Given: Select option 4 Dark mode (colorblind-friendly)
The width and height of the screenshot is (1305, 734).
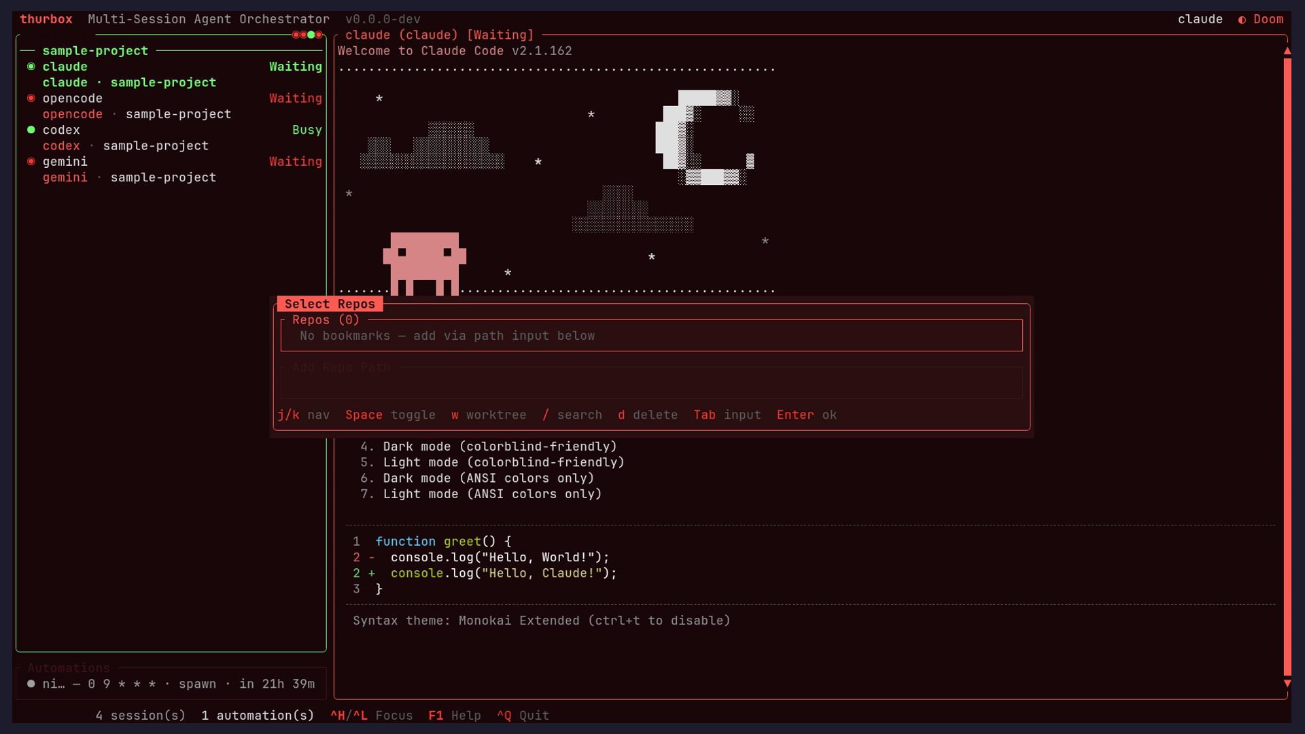Looking at the screenshot, I should coord(489,447).
